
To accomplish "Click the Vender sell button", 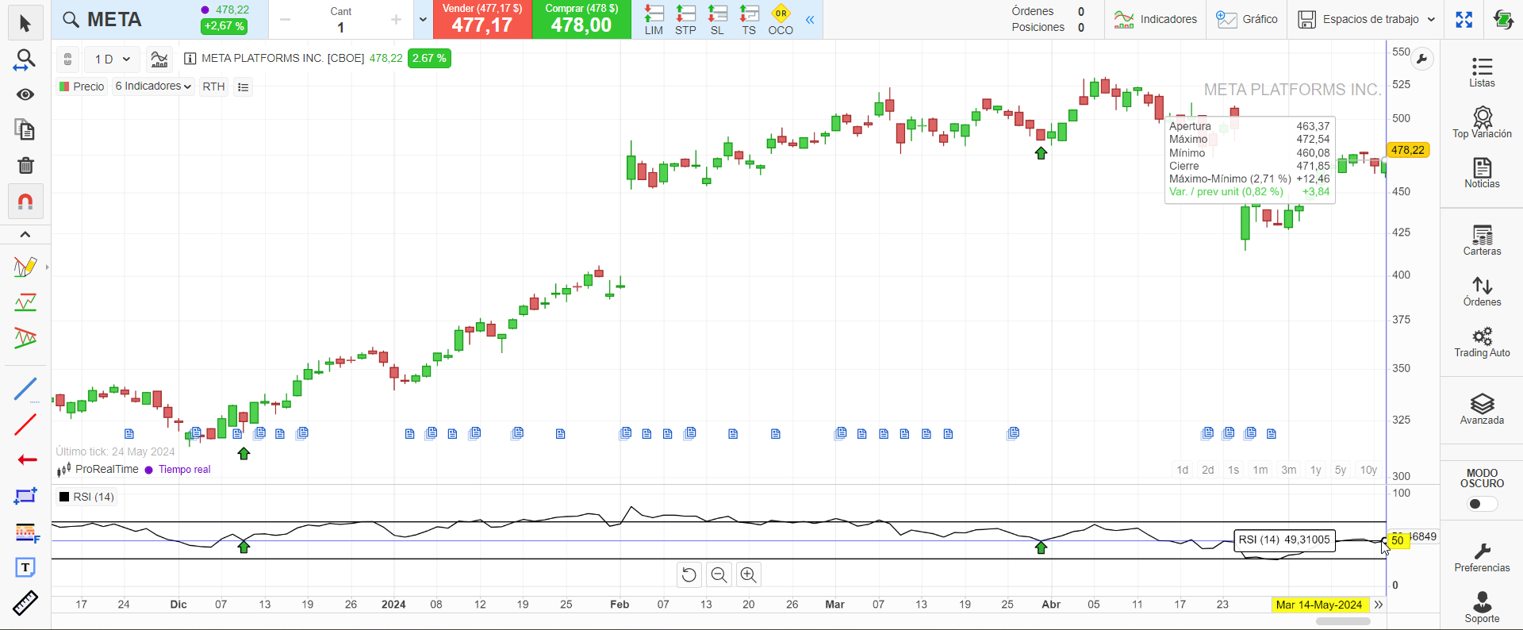I will click(482, 19).
